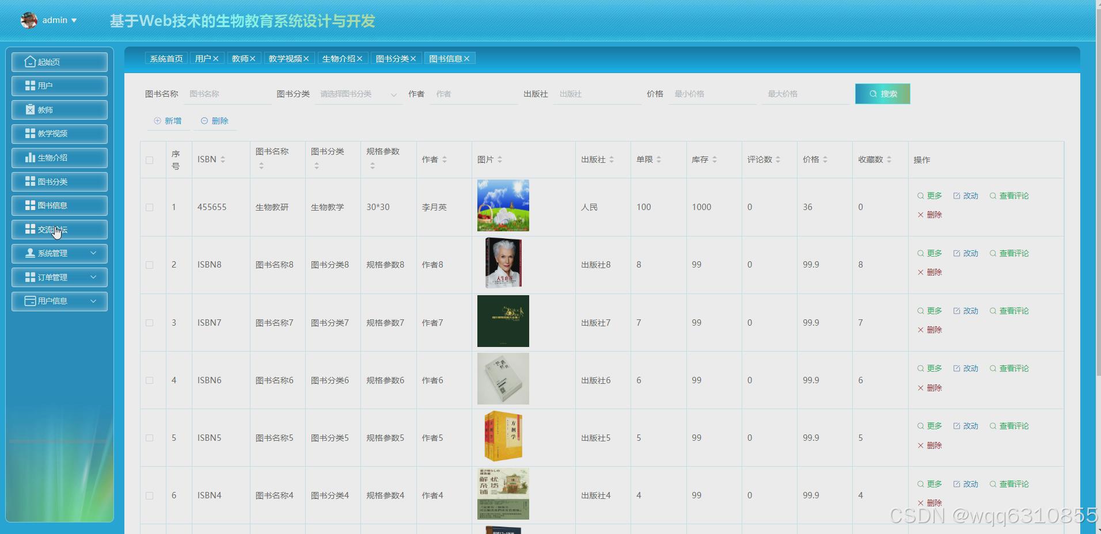Click the 作者 search input field
This screenshot has height=534, width=1101.
point(474,94)
